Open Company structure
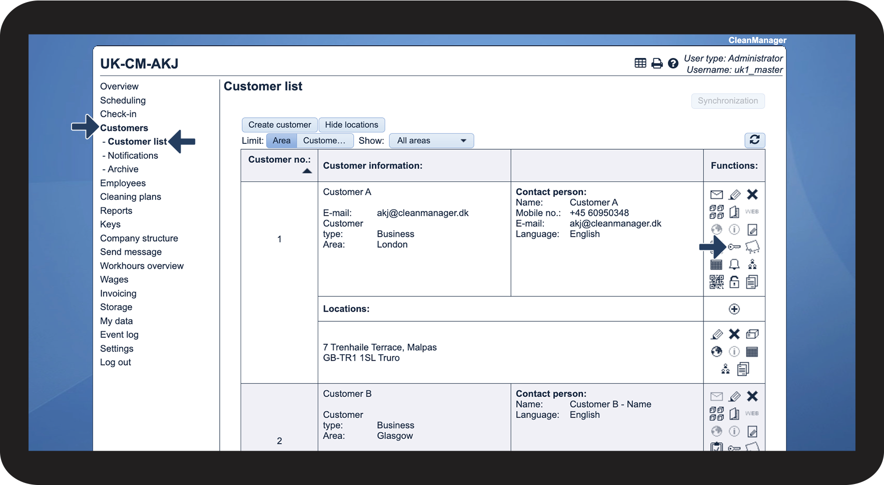This screenshot has width=884, height=485. 139,238
